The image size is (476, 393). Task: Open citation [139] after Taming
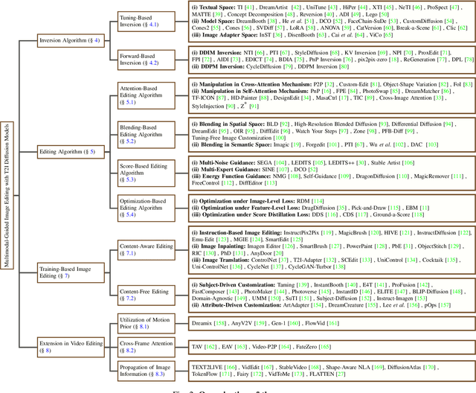tap(303, 285)
